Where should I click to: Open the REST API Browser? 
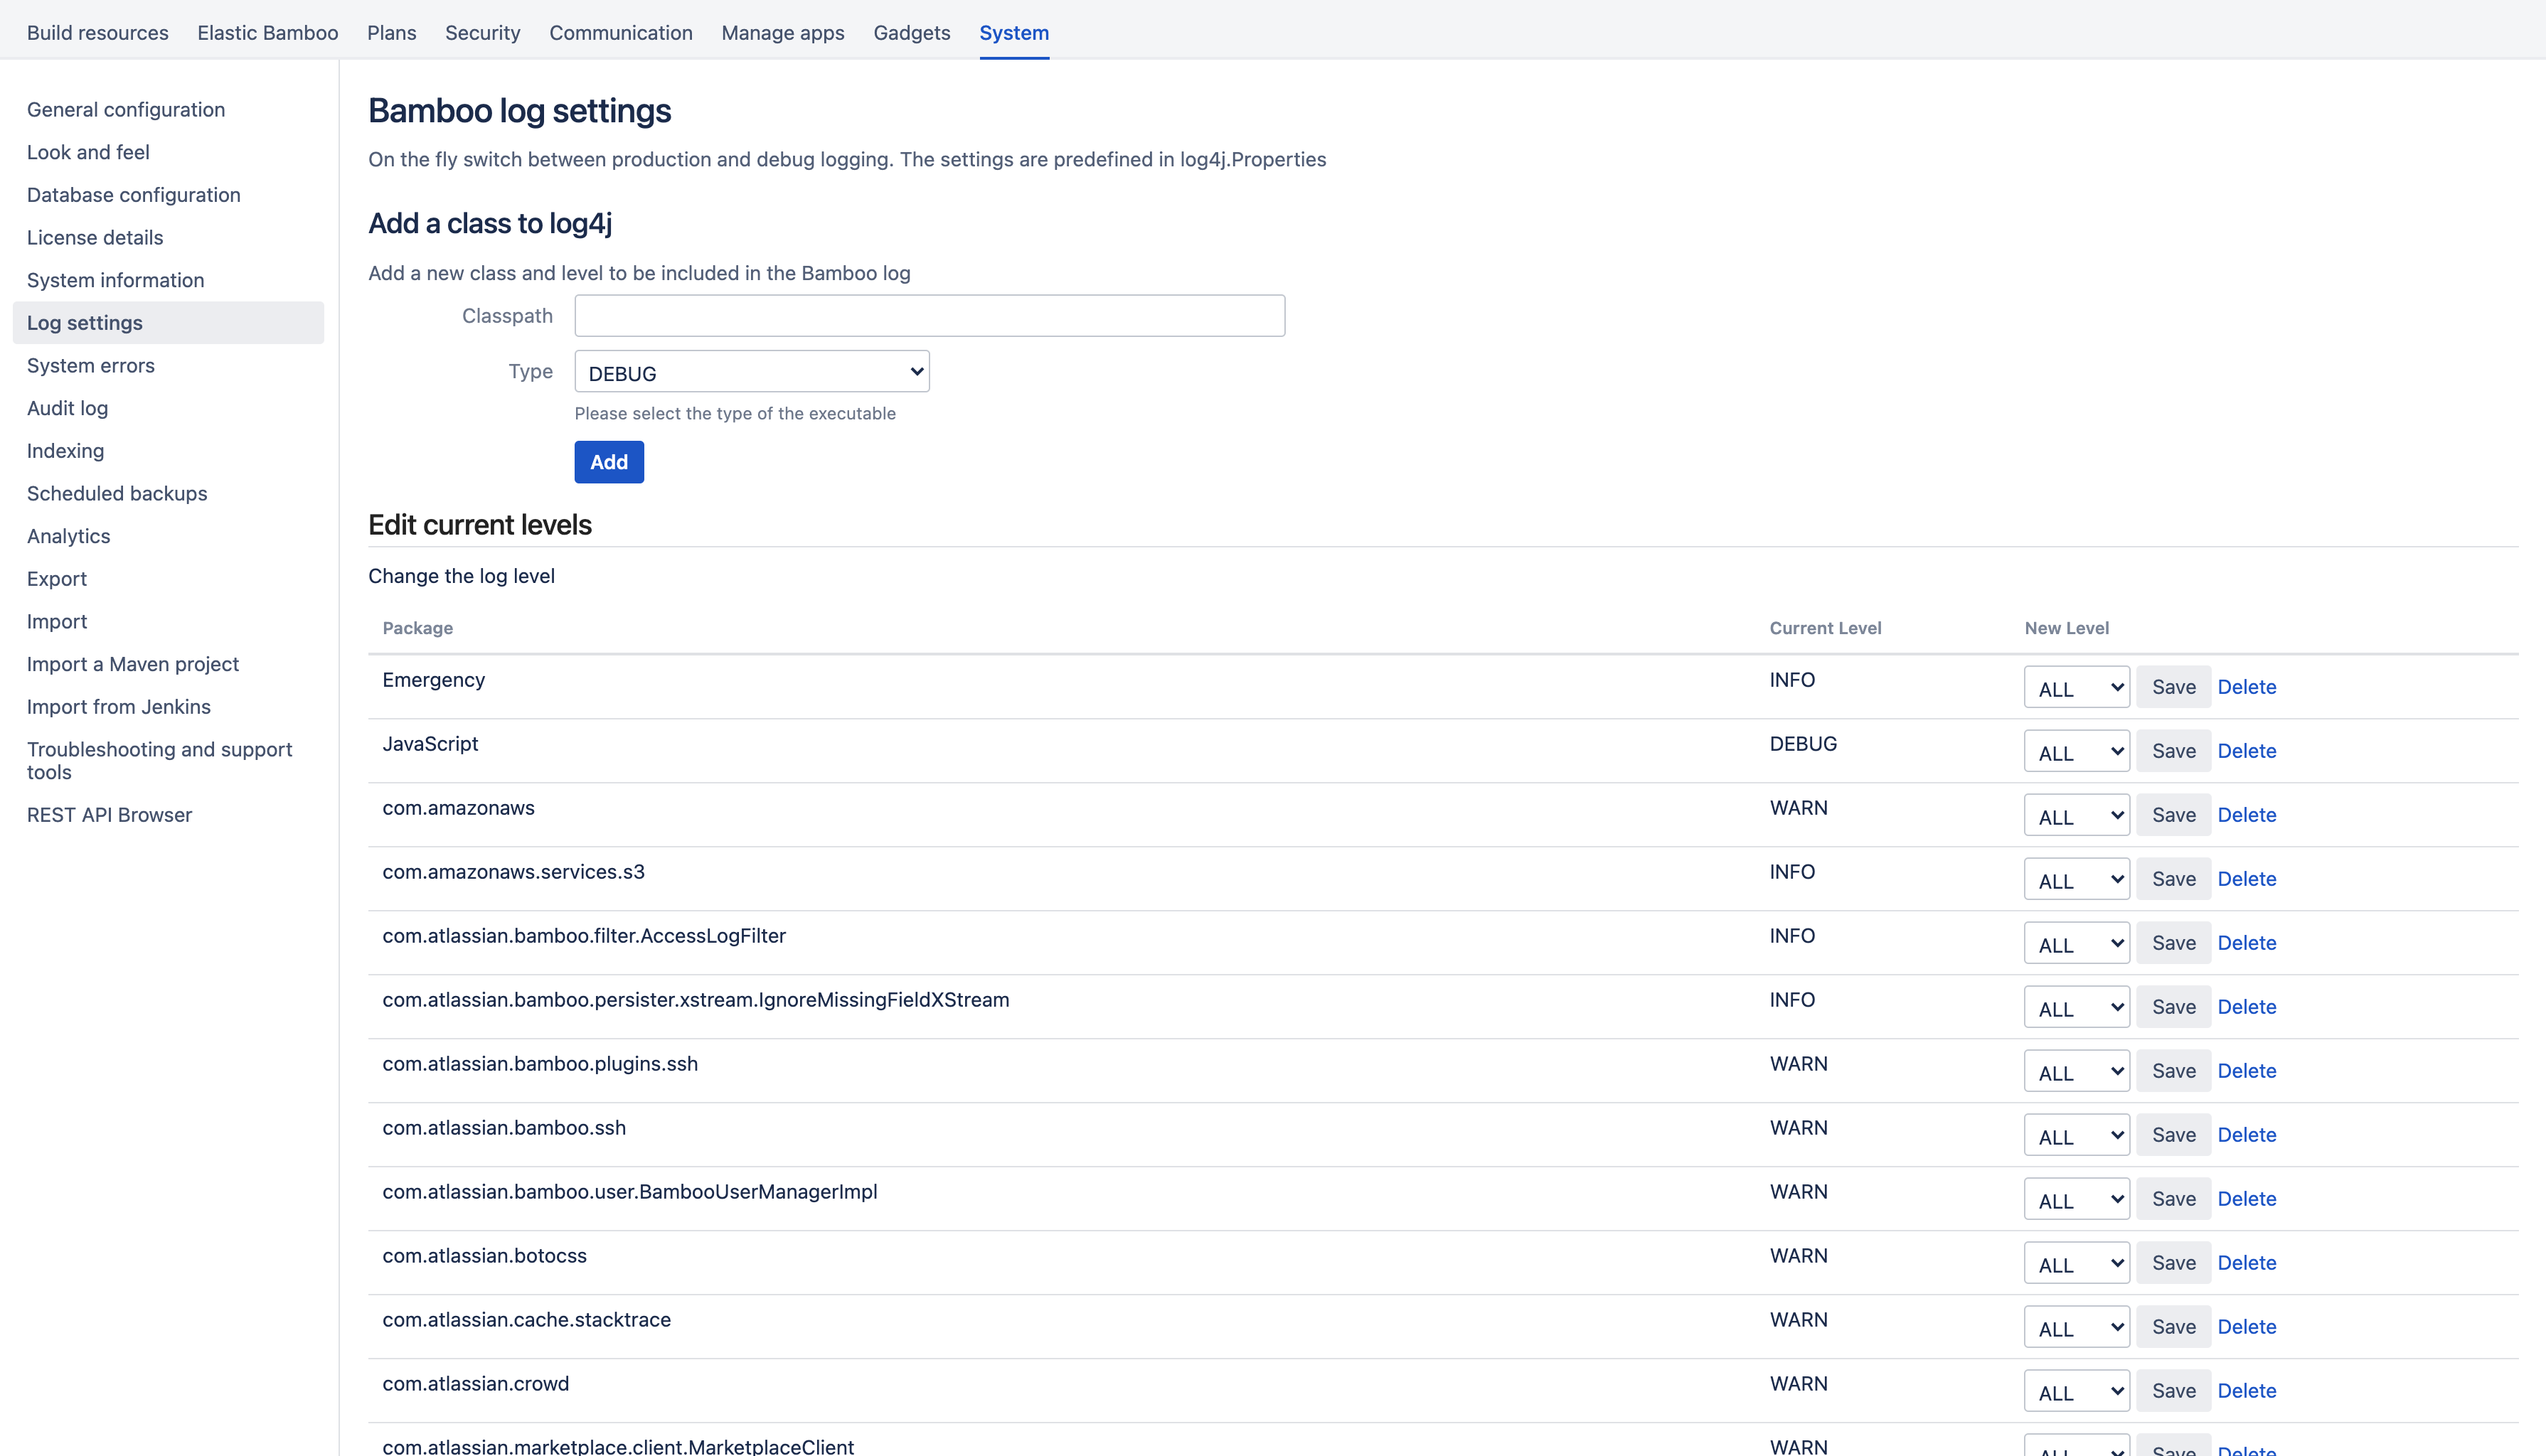pos(109,814)
